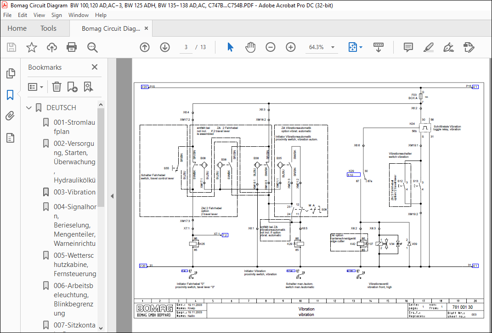Zoom in with the plus icon
The image size is (492, 333).
coord(290,47)
